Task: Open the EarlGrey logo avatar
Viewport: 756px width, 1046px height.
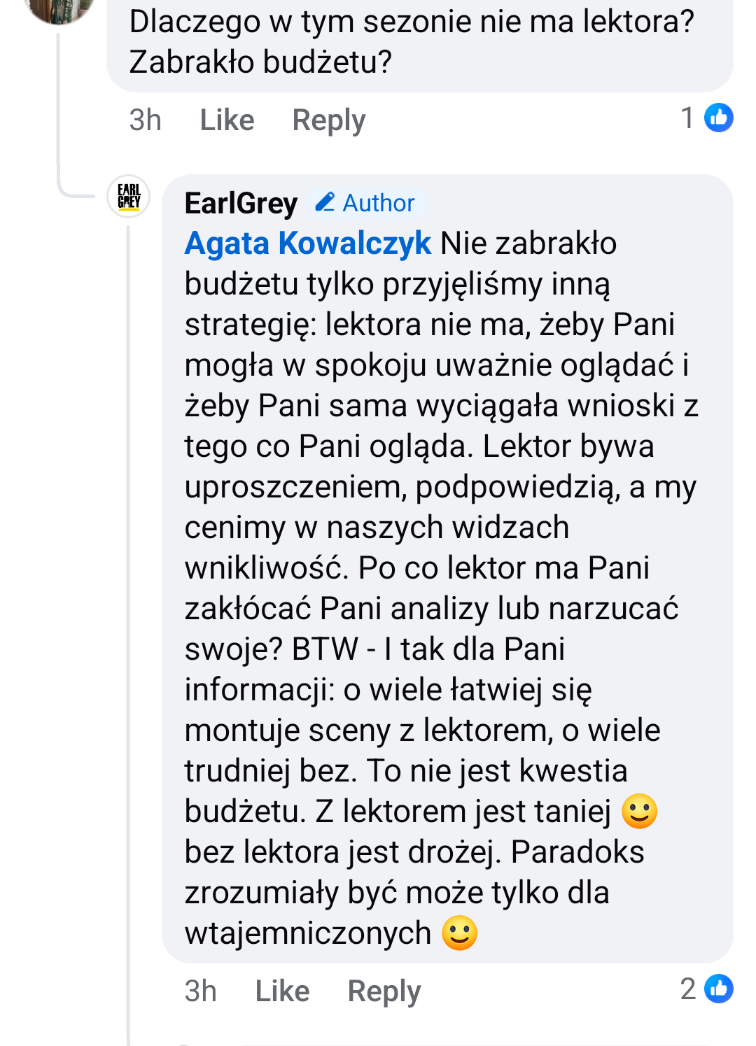Action: [x=129, y=197]
